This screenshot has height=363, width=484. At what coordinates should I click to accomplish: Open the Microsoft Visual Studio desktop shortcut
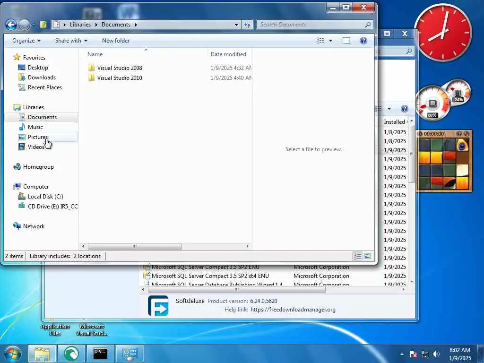tap(92, 329)
